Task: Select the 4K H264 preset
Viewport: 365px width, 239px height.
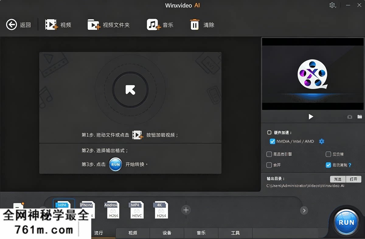Action: 160,210
